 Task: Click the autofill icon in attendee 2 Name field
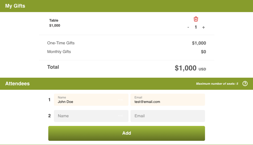tap(120, 116)
